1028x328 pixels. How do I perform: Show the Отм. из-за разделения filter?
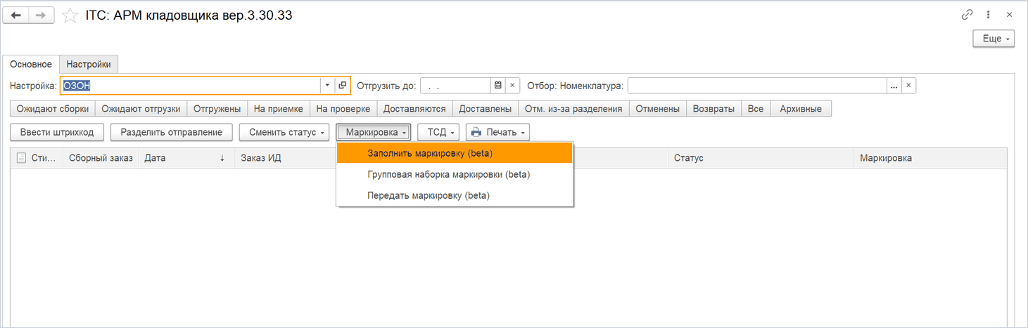coord(573,109)
